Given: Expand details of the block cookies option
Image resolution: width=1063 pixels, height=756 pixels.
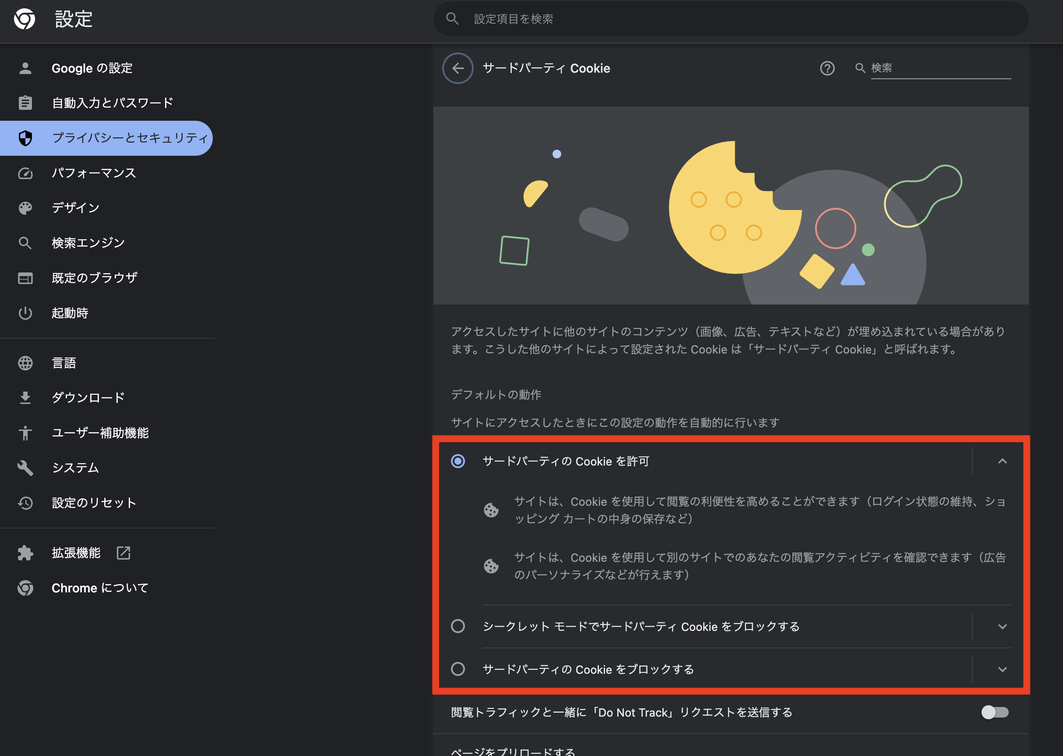Looking at the screenshot, I should tap(1003, 669).
